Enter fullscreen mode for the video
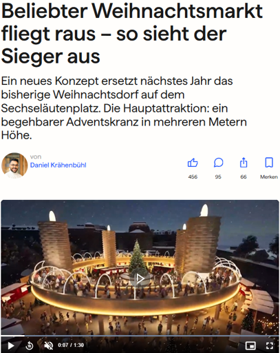Image resolution: width=280 pixels, height=353 pixels. (270, 345)
